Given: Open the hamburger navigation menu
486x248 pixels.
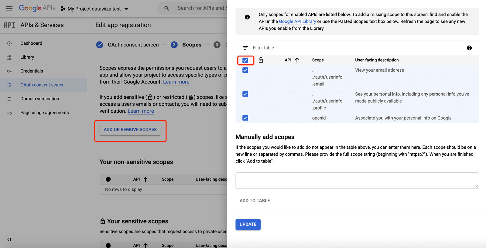Looking at the screenshot, I should [x=9, y=8].
